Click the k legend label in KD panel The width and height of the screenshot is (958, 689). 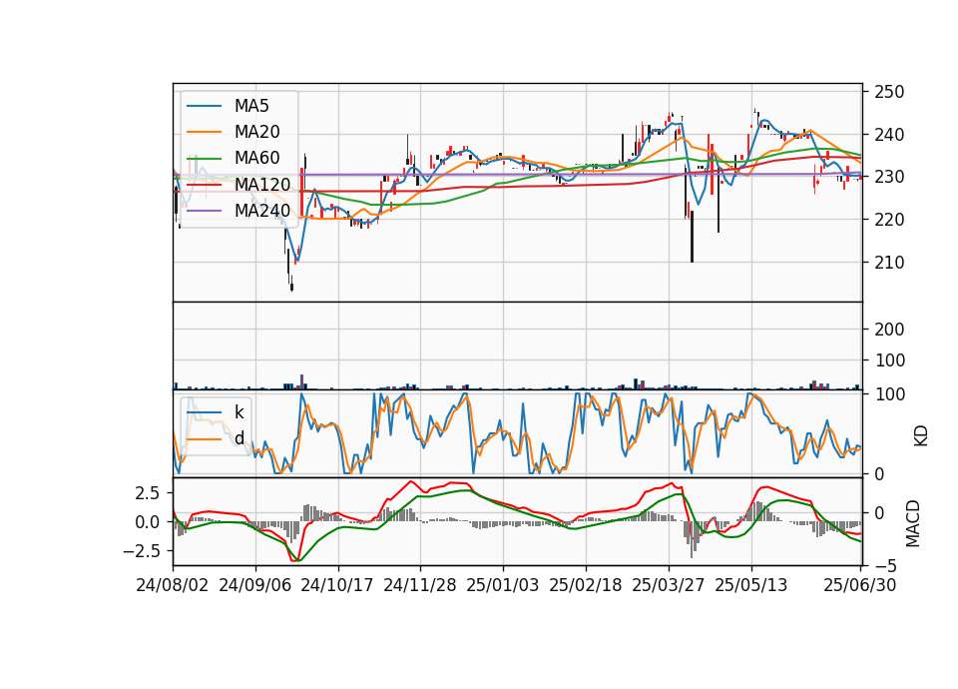pos(239,412)
